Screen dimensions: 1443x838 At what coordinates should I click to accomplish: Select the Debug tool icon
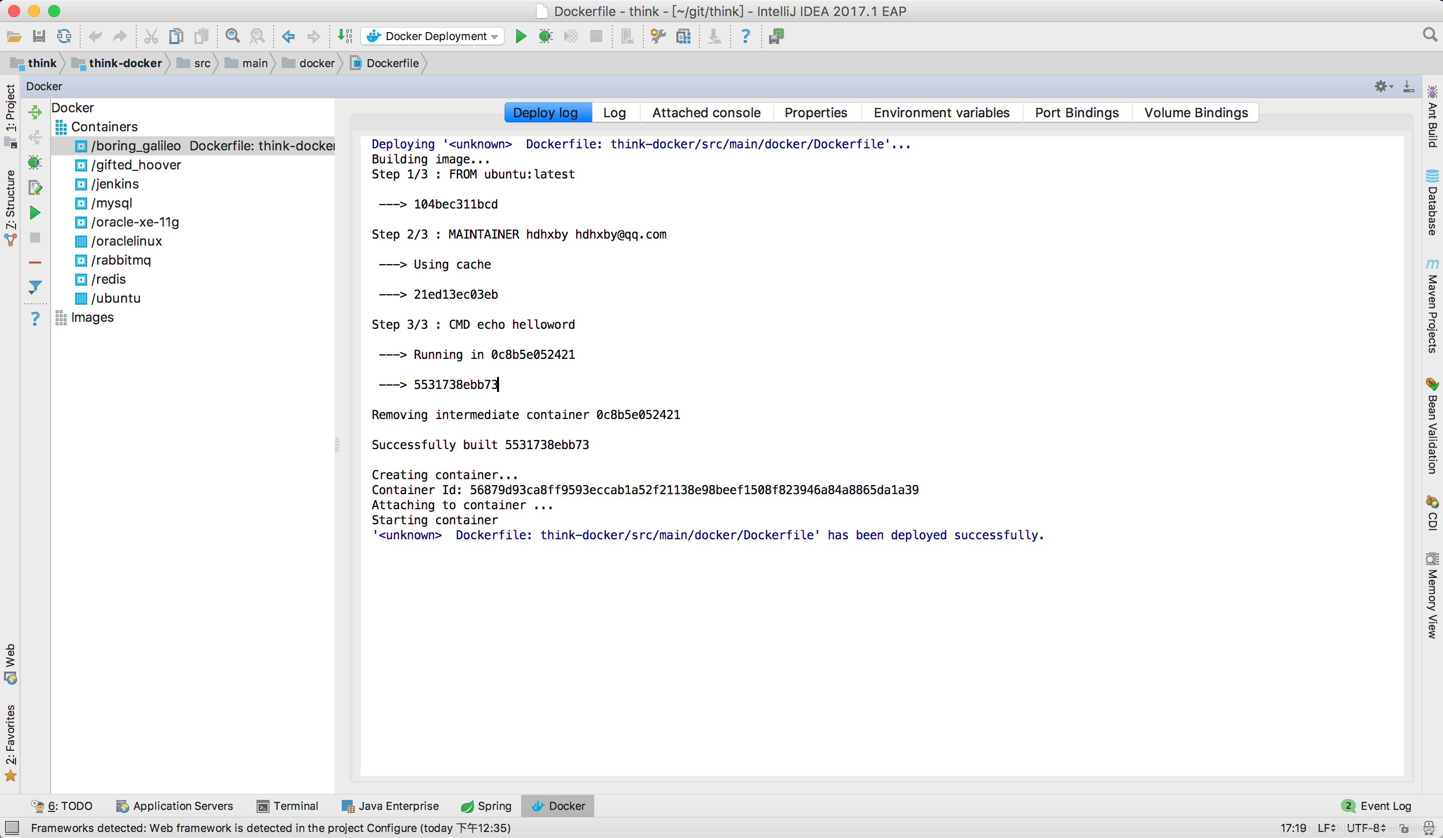pyautogui.click(x=546, y=36)
